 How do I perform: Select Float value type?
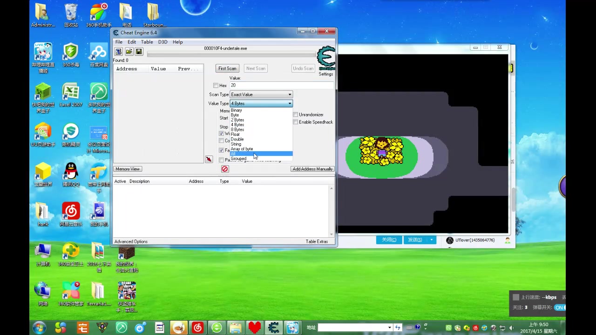point(261,134)
